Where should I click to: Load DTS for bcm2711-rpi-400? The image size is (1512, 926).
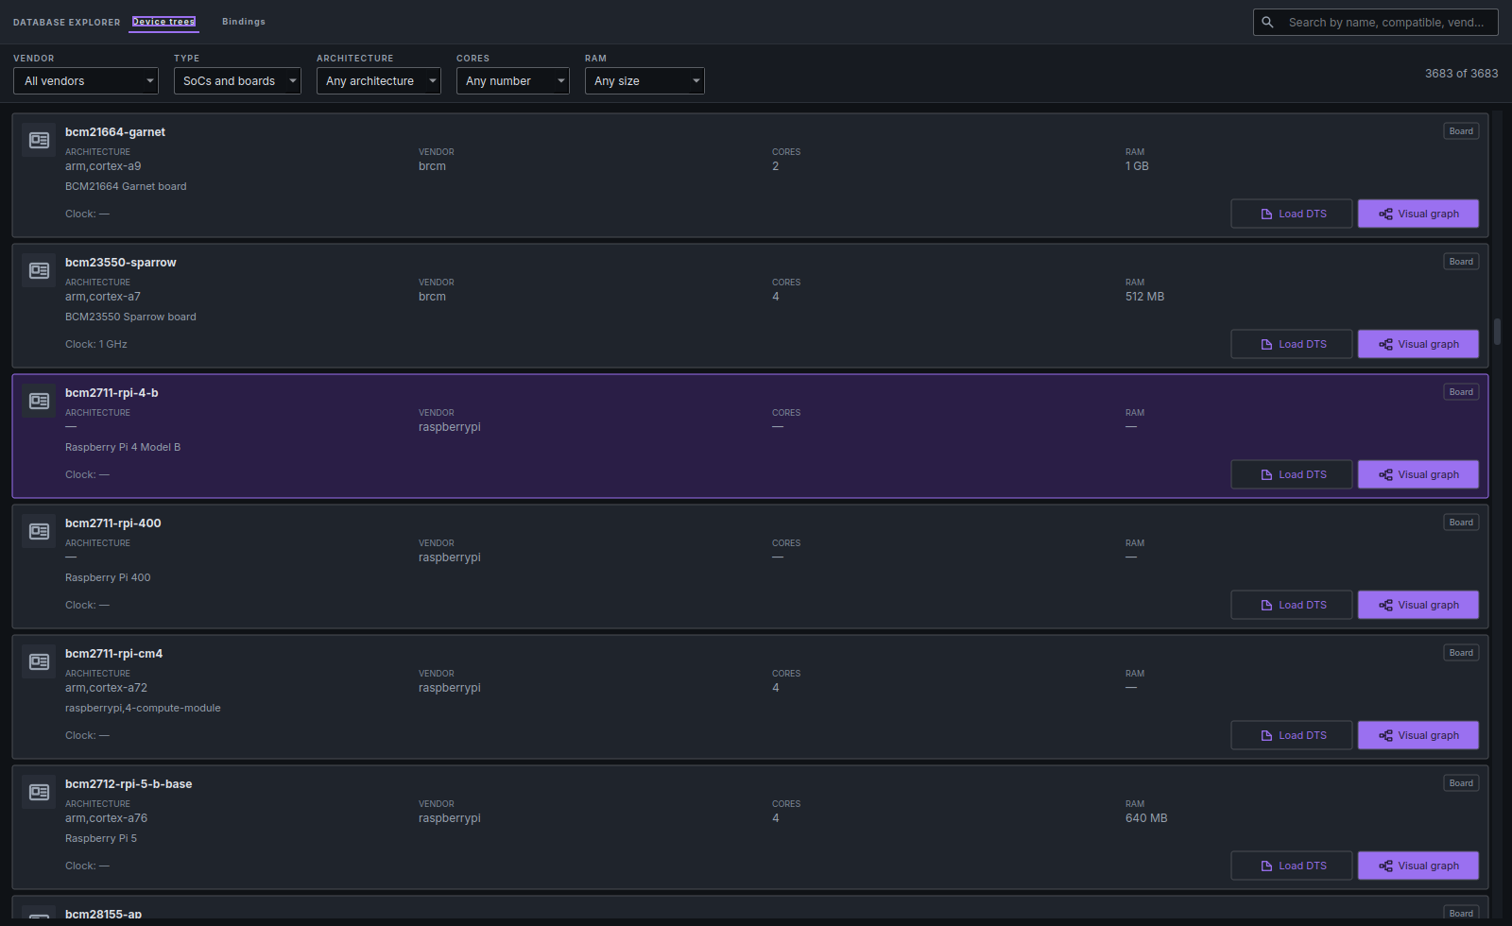pyautogui.click(x=1291, y=605)
